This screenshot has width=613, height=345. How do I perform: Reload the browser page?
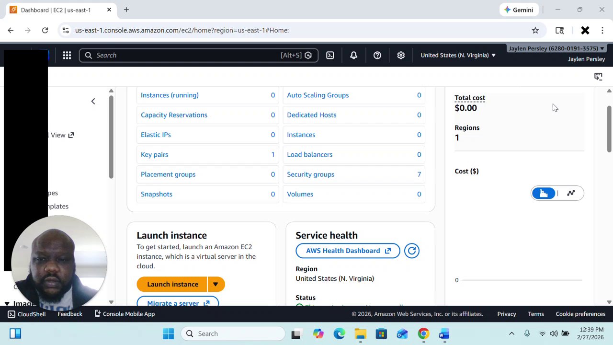[45, 30]
